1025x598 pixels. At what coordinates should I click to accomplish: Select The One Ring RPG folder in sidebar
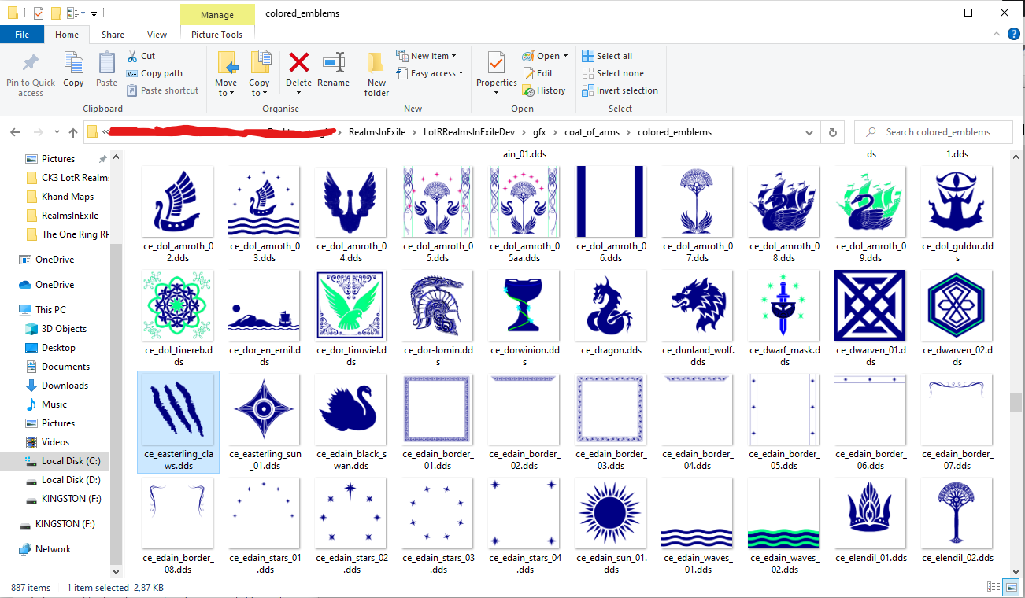[x=68, y=234]
